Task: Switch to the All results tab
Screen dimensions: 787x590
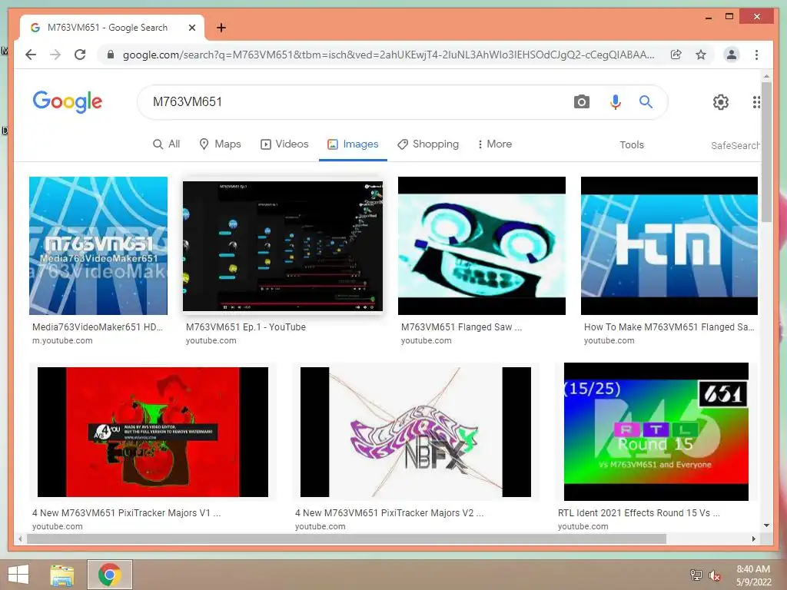Action: point(166,144)
